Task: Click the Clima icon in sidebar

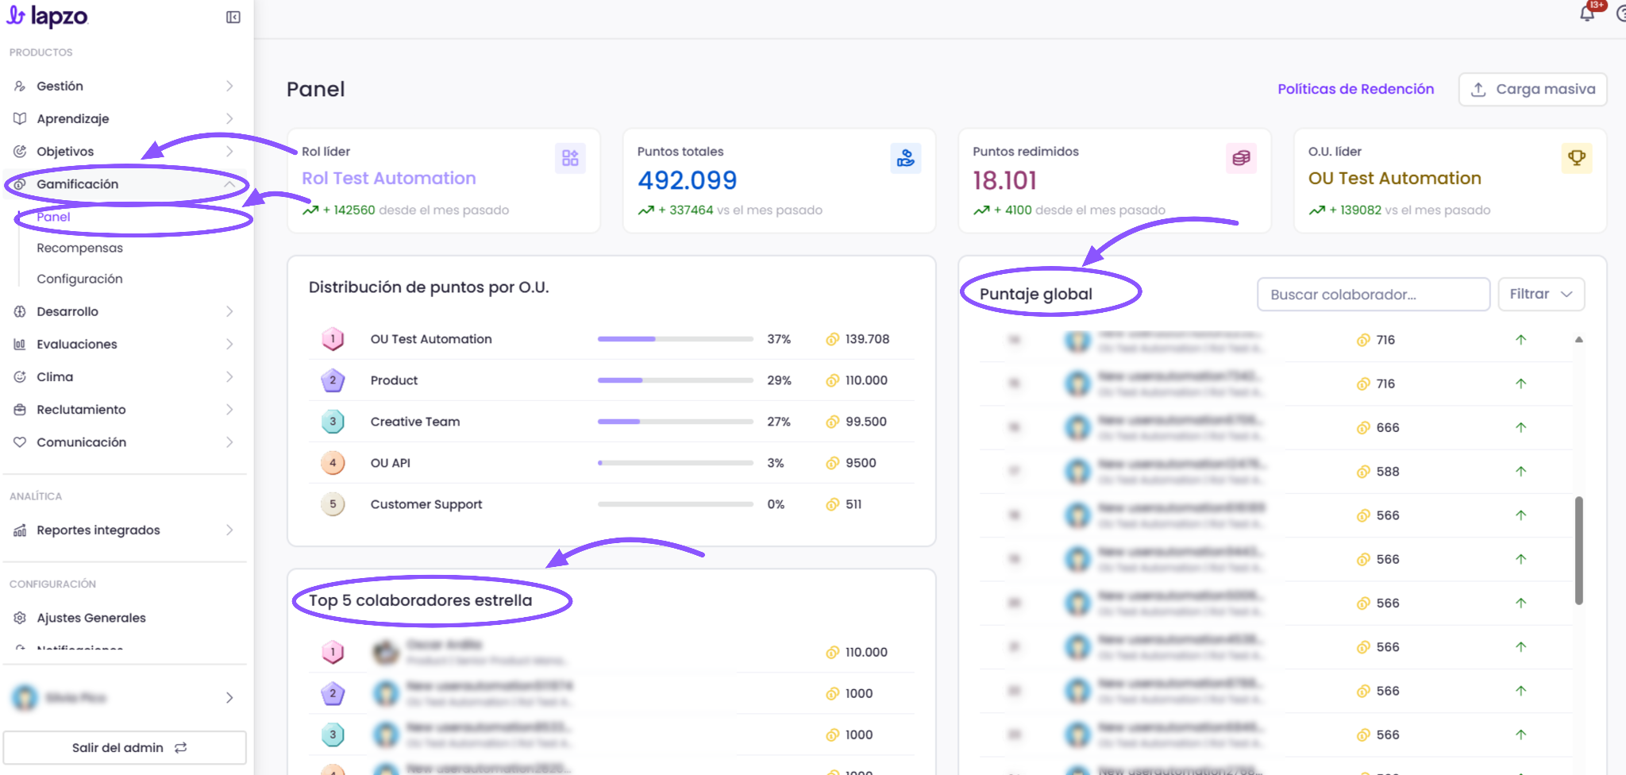Action: pyautogui.click(x=20, y=376)
